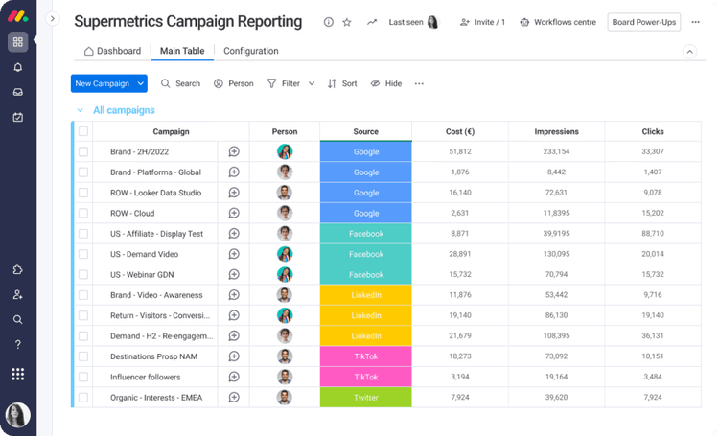Screen dimensions: 719x436
Task: Open Board Power-Ups
Action: [644, 22]
